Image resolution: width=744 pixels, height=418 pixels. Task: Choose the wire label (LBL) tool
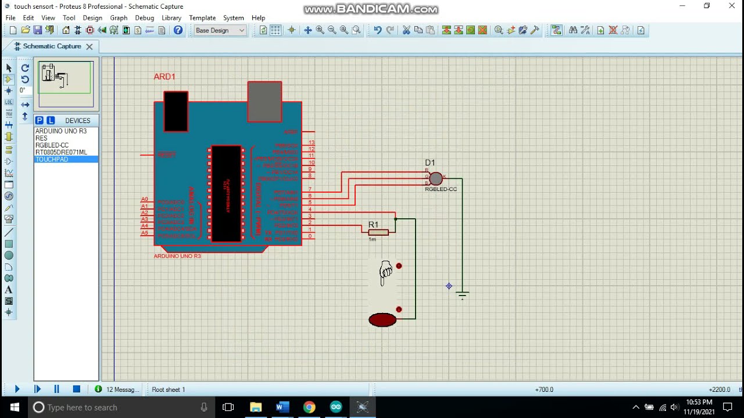[9, 102]
